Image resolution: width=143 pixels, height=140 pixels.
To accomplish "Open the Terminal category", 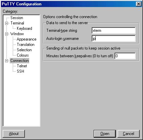I will tap(17, 23).
